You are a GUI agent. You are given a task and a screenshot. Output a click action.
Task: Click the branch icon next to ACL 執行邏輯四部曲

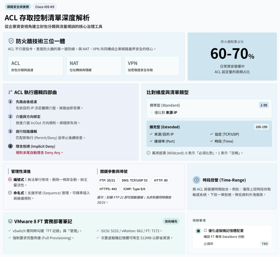(10, 92)
